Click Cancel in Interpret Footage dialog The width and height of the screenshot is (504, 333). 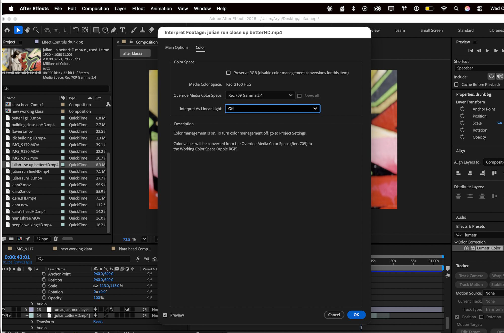coord(334,315)
